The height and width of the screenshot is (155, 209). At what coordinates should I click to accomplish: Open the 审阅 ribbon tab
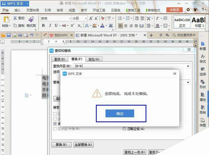click(x=60, y=10)
